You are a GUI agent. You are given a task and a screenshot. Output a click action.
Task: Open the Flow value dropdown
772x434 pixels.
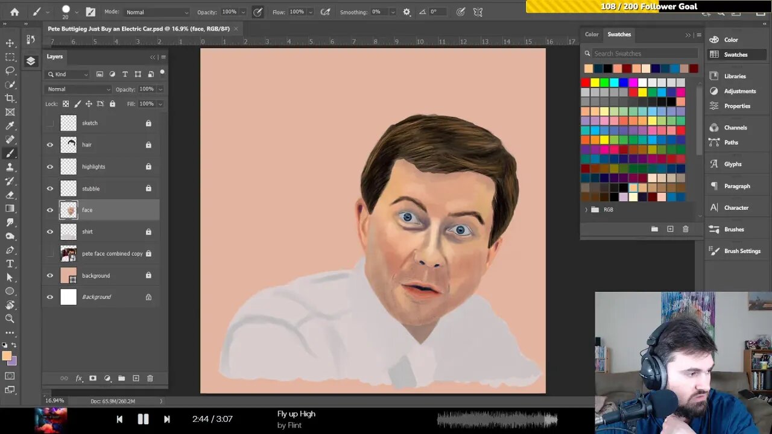311,12
